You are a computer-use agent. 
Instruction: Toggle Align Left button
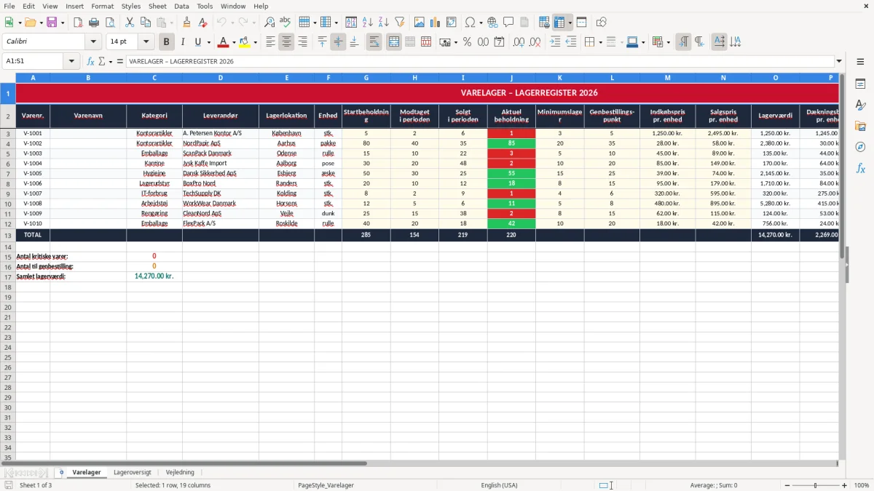pyautogui.click(x=270, y=42)
